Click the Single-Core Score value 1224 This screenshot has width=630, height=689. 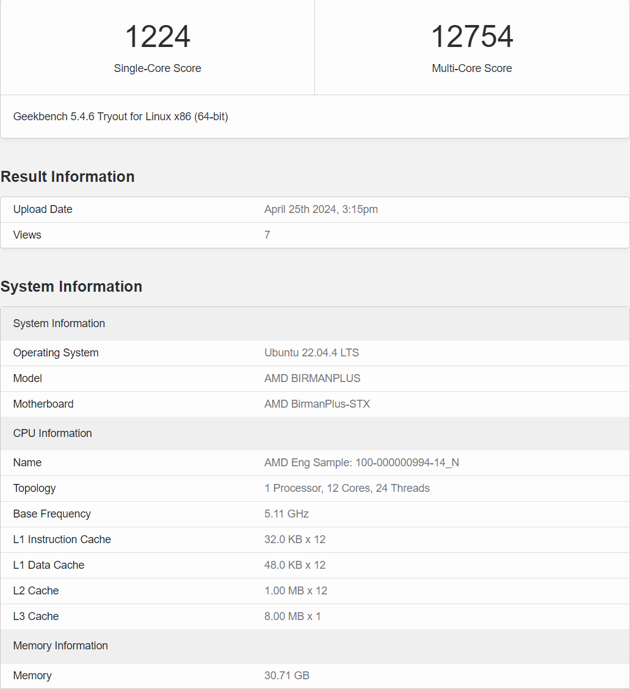(x=157, y=37)
